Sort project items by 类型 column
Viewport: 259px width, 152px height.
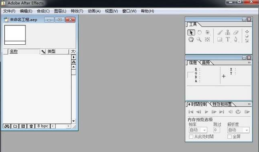(57, 52)
